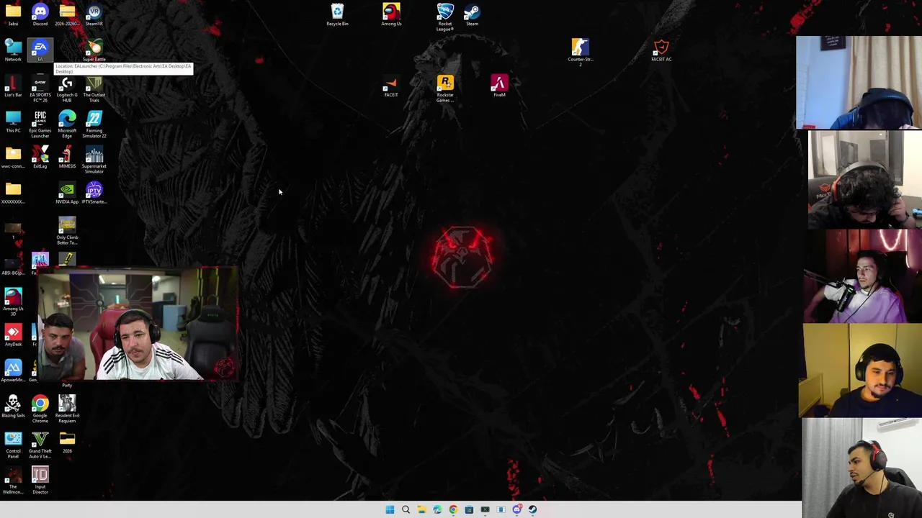Screen dimensions: 922x518
Task: Open Google Chrome from the taskbar
Action: (453, 509)
